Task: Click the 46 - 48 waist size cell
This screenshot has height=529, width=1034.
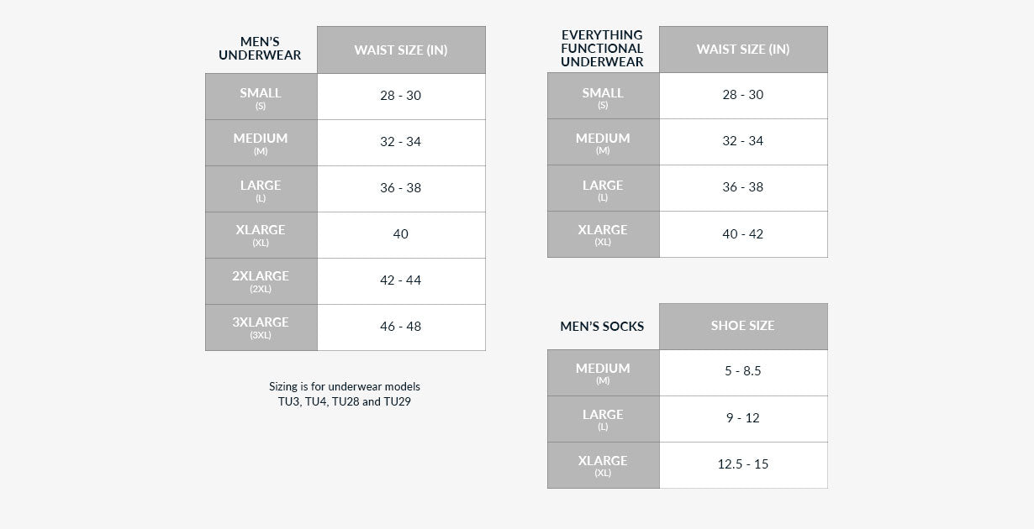Action: [x=401, y=327]
